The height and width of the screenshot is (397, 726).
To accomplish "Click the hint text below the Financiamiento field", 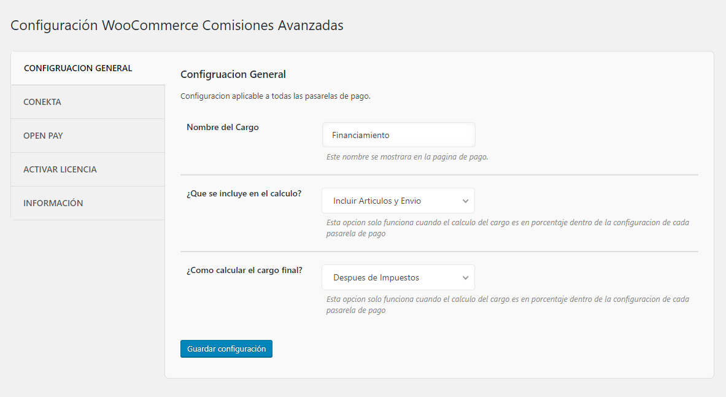I will [x=407, y=156].
